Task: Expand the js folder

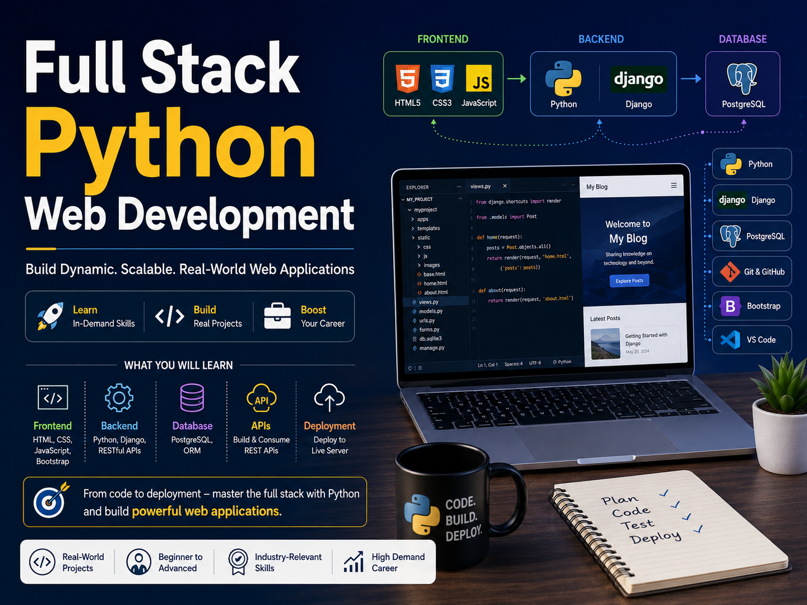Action: tap(419, 256)
